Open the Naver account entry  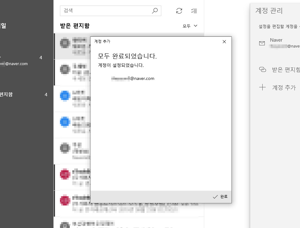click(x=279, y=43)
